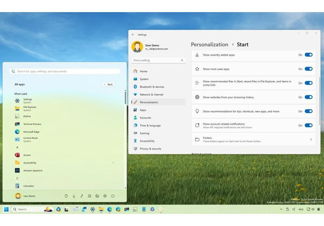Image resolution: width=324 pixels, height=226 pixels.
Task: Open Terminal icon on the taskbar
Action: (x=127, y=209)
